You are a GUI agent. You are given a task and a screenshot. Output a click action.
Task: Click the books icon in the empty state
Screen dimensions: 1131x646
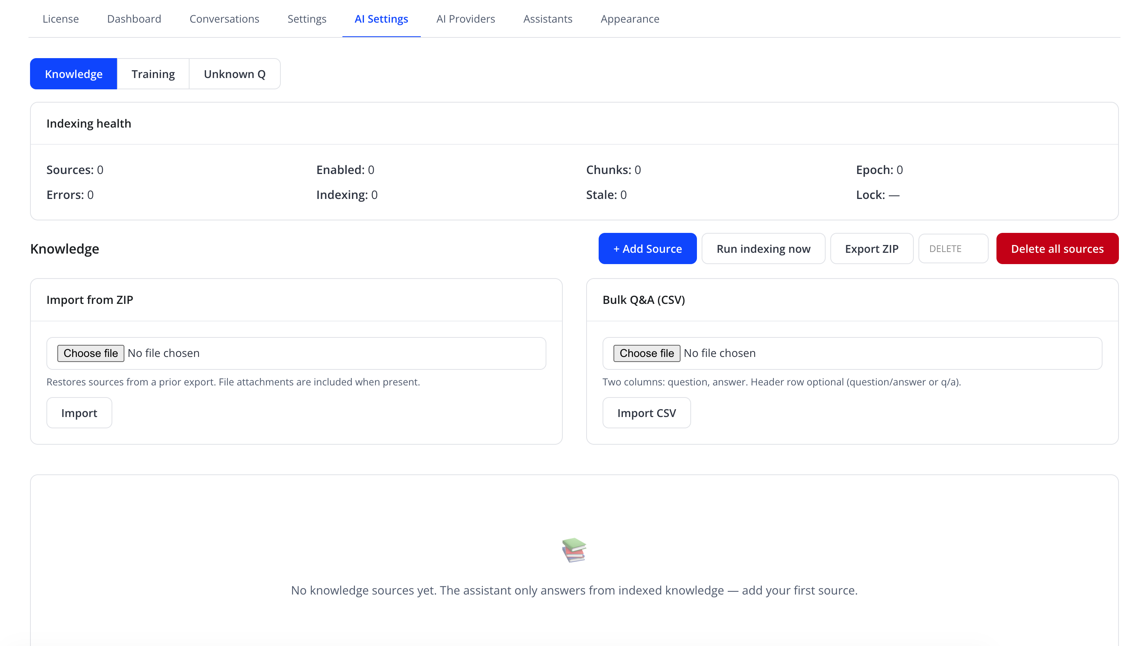[574, 550]
